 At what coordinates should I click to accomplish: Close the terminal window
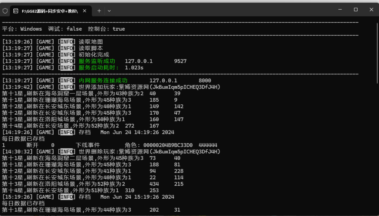point(372,10)
